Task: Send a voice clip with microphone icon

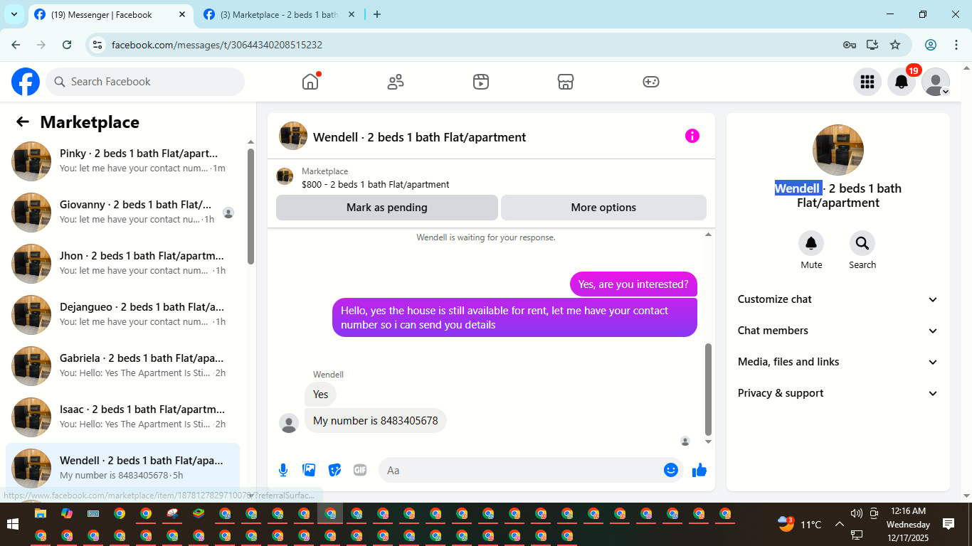Action: click(x=283, y=470)
